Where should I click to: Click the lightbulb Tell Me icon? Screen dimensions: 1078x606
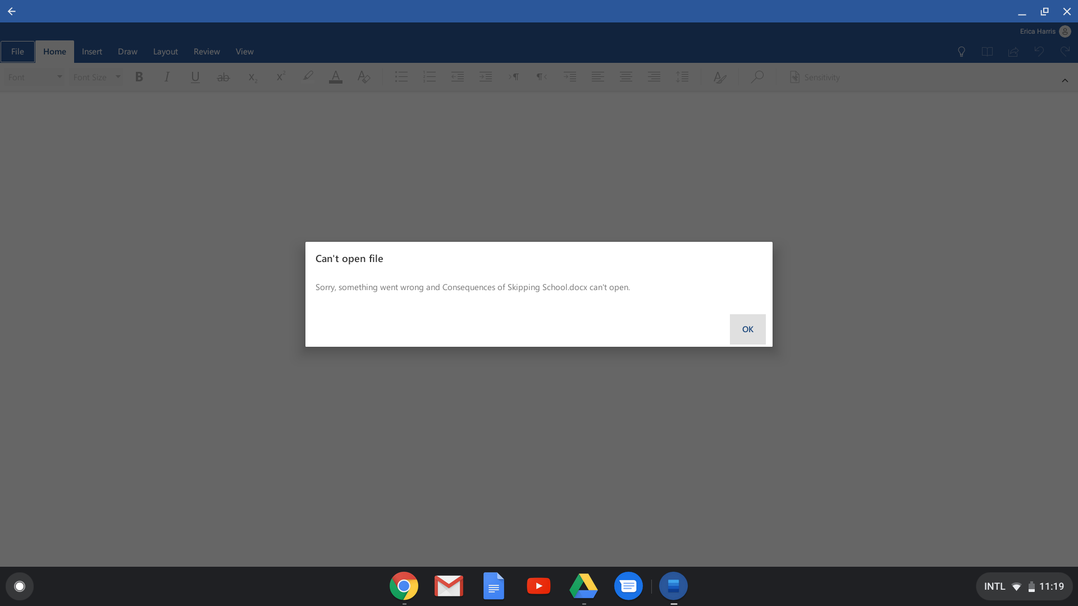tap(961, 52)
